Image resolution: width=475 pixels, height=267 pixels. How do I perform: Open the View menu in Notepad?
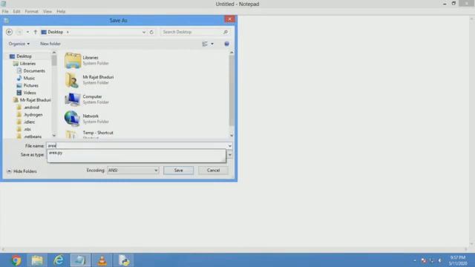tap(47, 12)
